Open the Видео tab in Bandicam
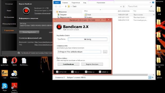The width and height of the screenshot is (165, 93). pos(9,11)
